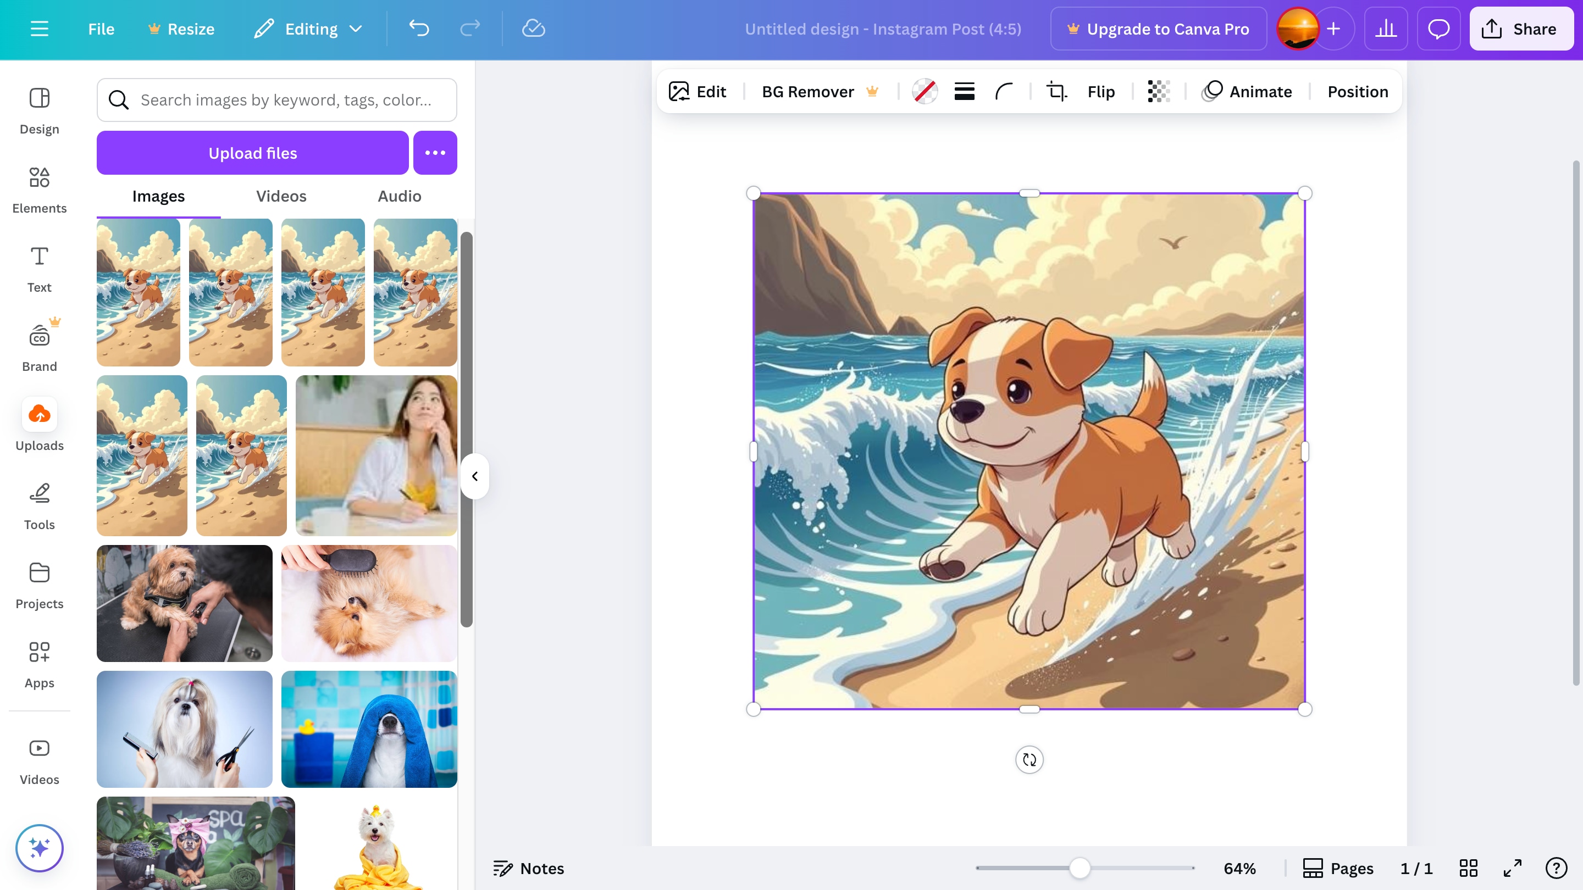Image resolution: width=1583 pixels, height=890 pixels.
Task: Click the analytics bar chart icon
Action: [1386, 29]
